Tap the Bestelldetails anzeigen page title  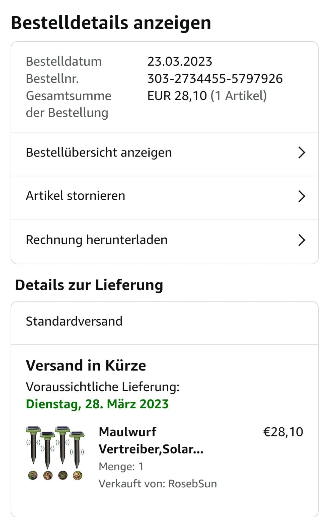(x=111, y=23)
